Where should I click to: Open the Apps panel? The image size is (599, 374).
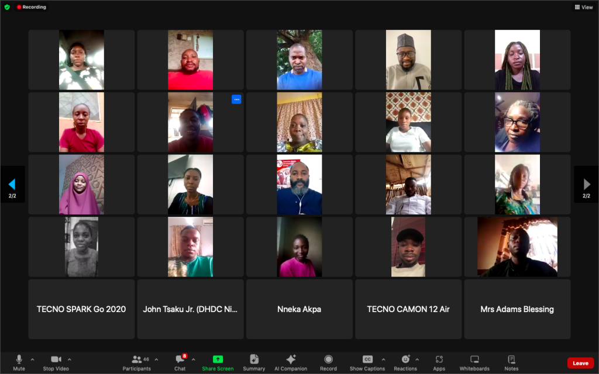(439, 362)
